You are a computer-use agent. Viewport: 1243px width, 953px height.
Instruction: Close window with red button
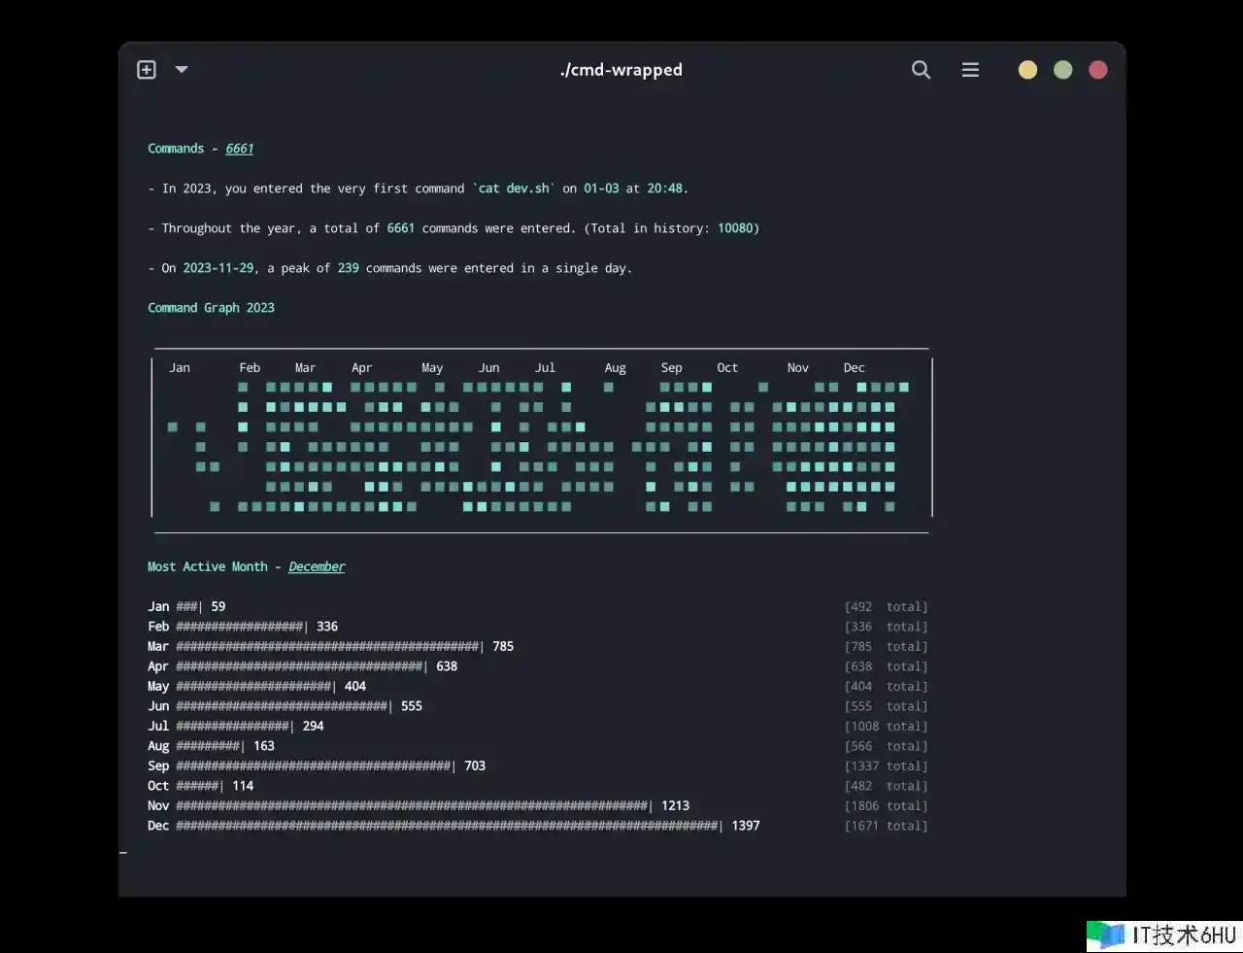(1097, 70)
